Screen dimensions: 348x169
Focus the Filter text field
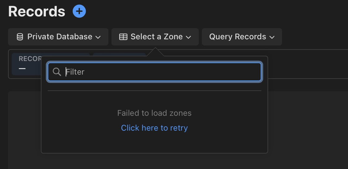tap(154, 72)
